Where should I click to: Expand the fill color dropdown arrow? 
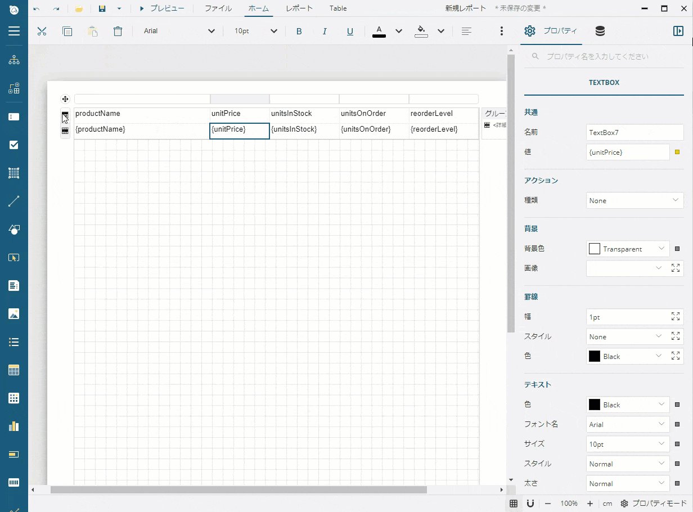(441, 32)
